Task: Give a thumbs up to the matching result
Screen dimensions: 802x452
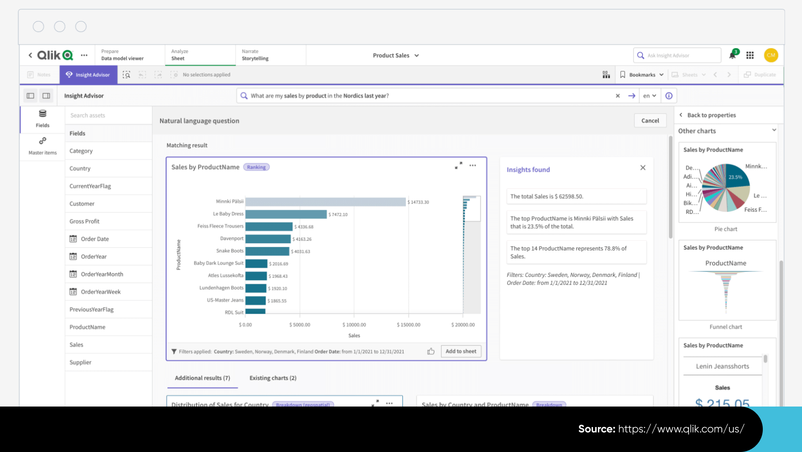Action: (431, 351)
